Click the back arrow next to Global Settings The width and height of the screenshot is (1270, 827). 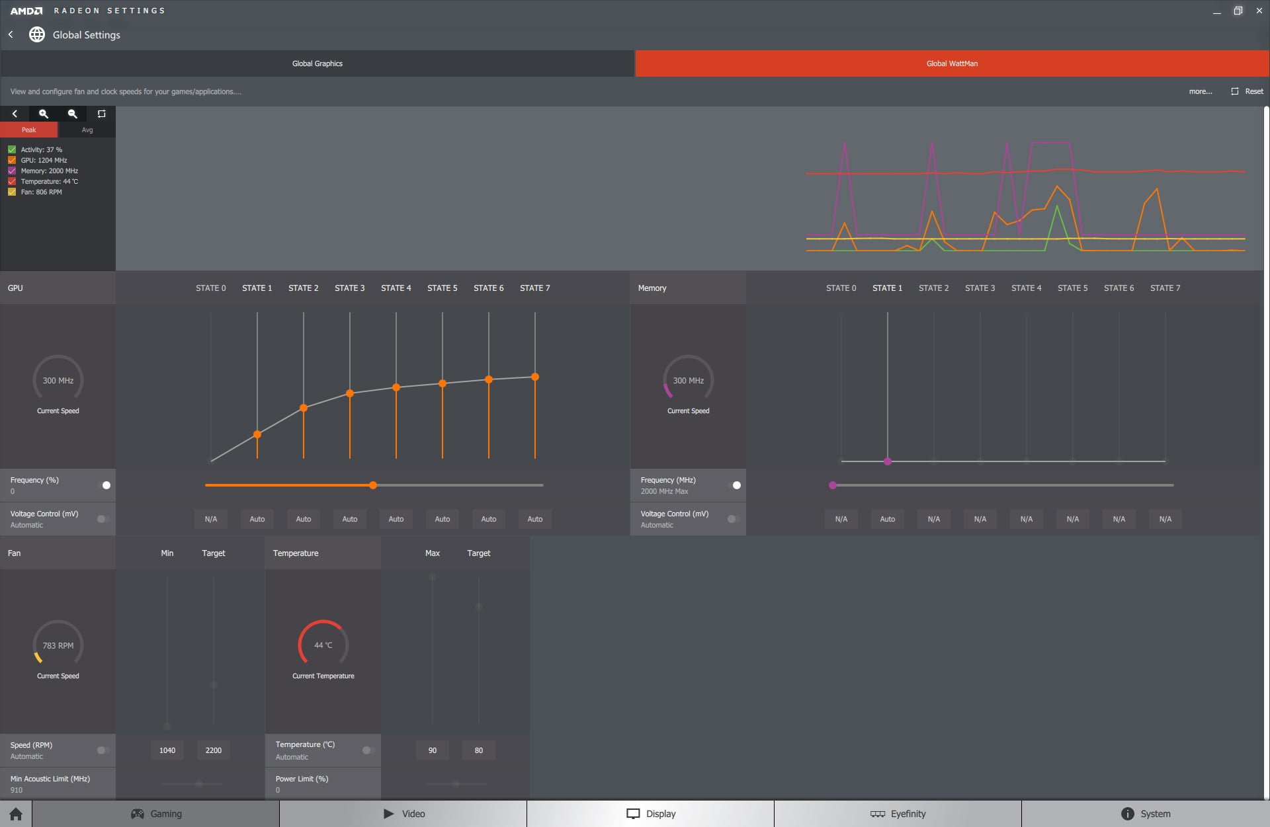point(11,34)
